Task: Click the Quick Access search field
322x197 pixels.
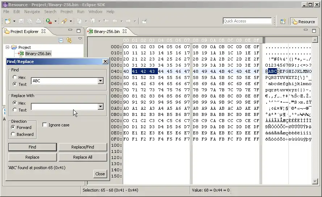Action: pyautogui.click(x=247, y=21)
